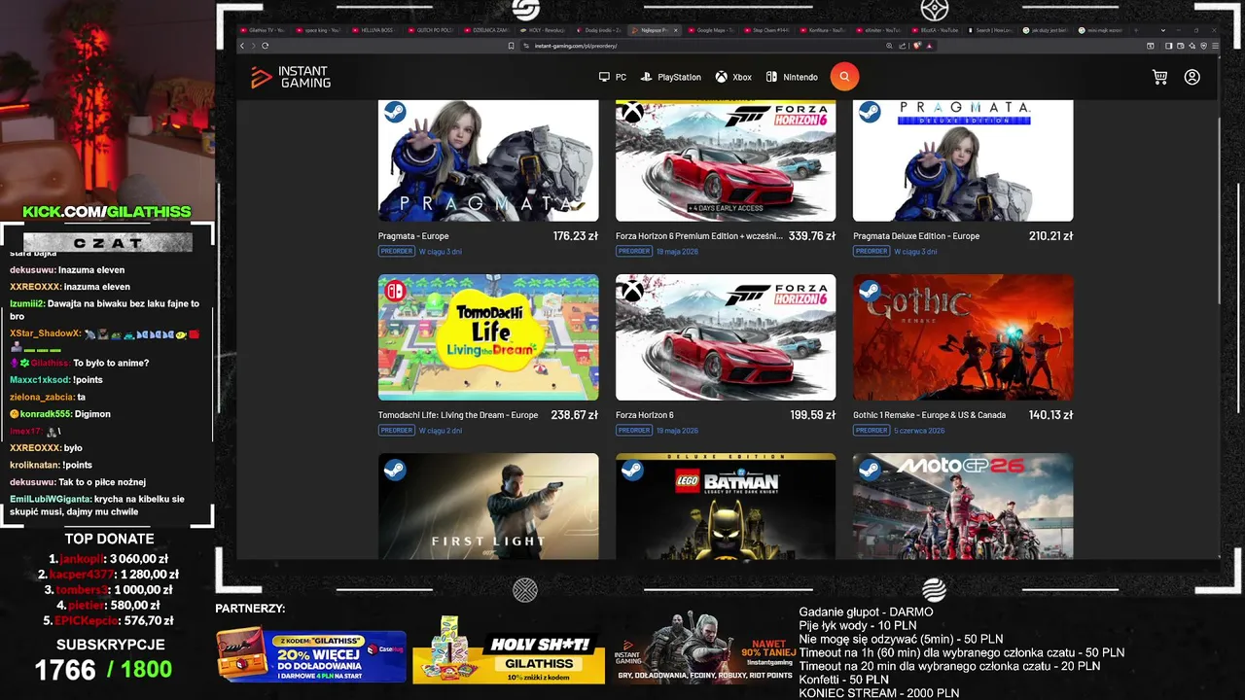Click the PREORDER badge under Tomodachi Life
Image resolution: width=1245 pixels, height=700 pixels.
click(396, 431)
